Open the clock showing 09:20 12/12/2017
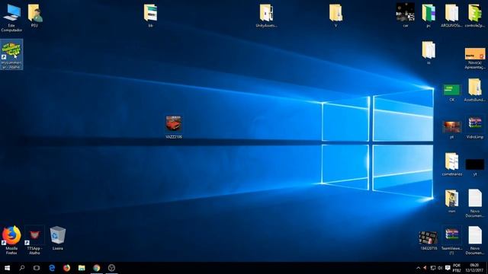The width and height of the screenshot is (488, 274). coord(474,268)
